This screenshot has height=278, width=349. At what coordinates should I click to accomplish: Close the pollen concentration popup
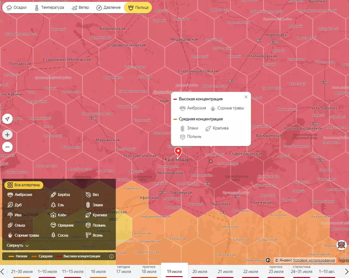click(x=246, y=97)
